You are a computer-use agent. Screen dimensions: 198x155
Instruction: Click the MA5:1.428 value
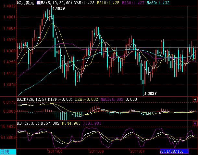84,3
